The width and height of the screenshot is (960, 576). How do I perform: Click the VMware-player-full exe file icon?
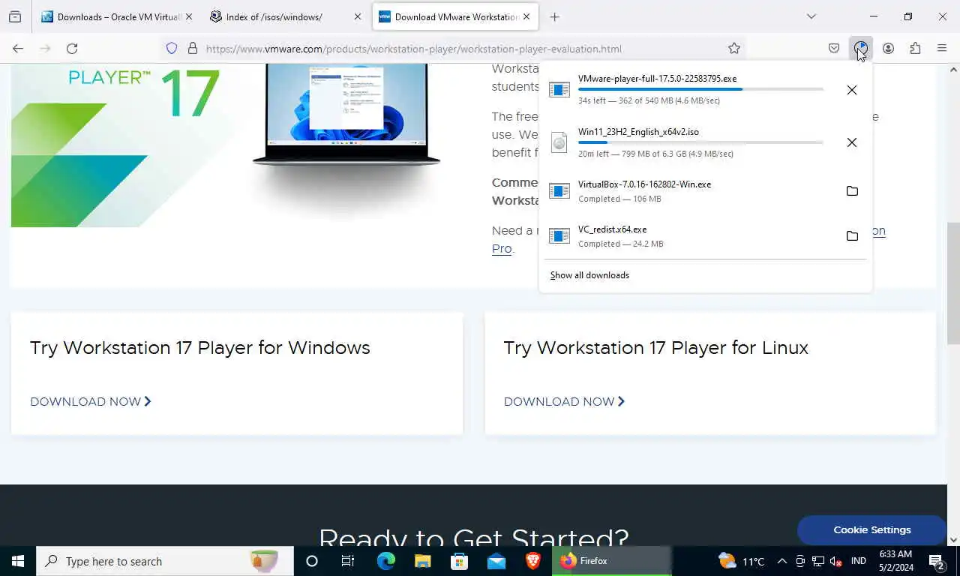pyautogui.click(x=559, y=90)
